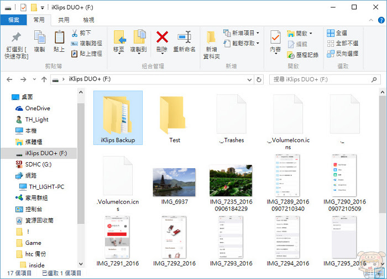The width and height of the screenshot is (387, 279).
Task: Switch to the View (檢視) tab
Action: [x=88, y=20]
